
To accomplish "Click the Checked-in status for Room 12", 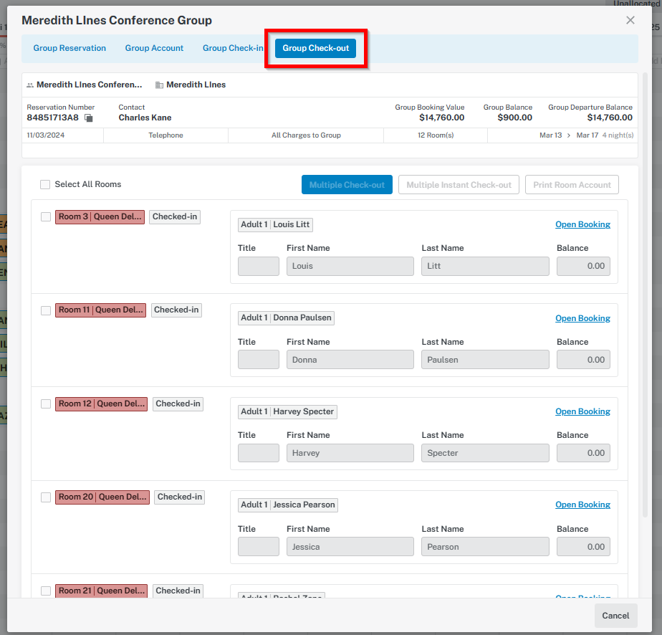I will (178, 404).
